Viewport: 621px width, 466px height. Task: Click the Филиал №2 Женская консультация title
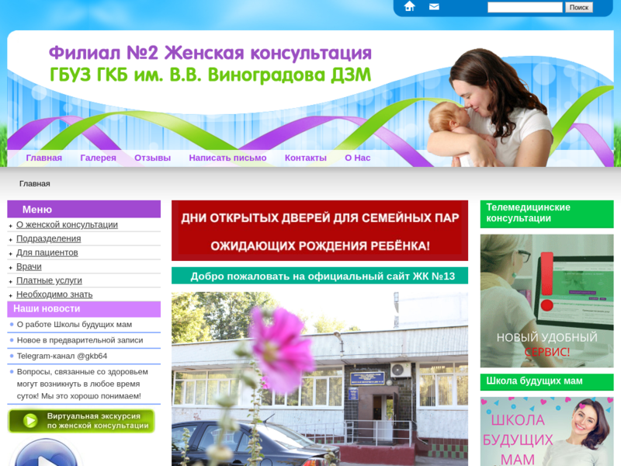click(x=210, y=53)
